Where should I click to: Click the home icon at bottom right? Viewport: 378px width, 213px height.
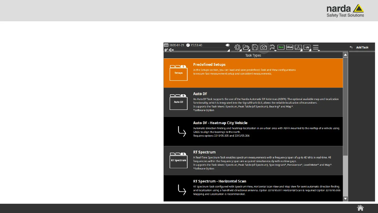[x=360, y=208]
